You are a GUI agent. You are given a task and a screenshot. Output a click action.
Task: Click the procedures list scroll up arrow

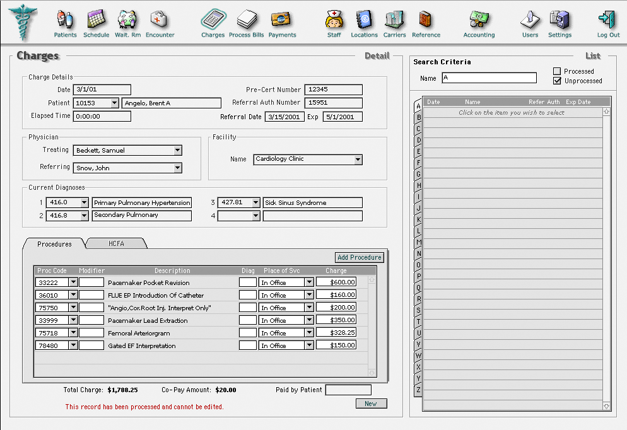372,280
